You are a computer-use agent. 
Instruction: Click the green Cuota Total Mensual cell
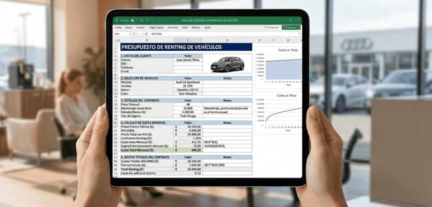[146, 150]
